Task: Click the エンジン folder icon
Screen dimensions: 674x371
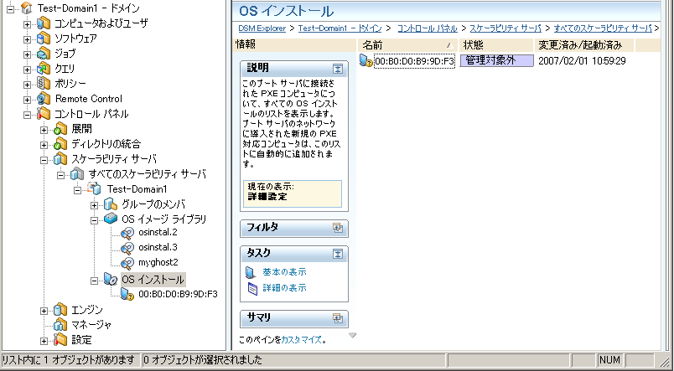Action: click(60, 310)
